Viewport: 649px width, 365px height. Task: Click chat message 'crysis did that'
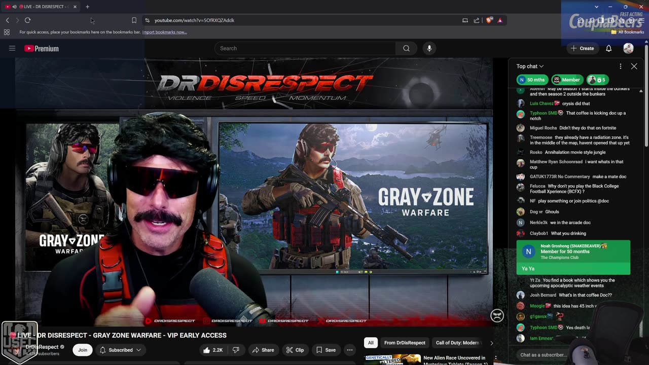tap(576, 103)
